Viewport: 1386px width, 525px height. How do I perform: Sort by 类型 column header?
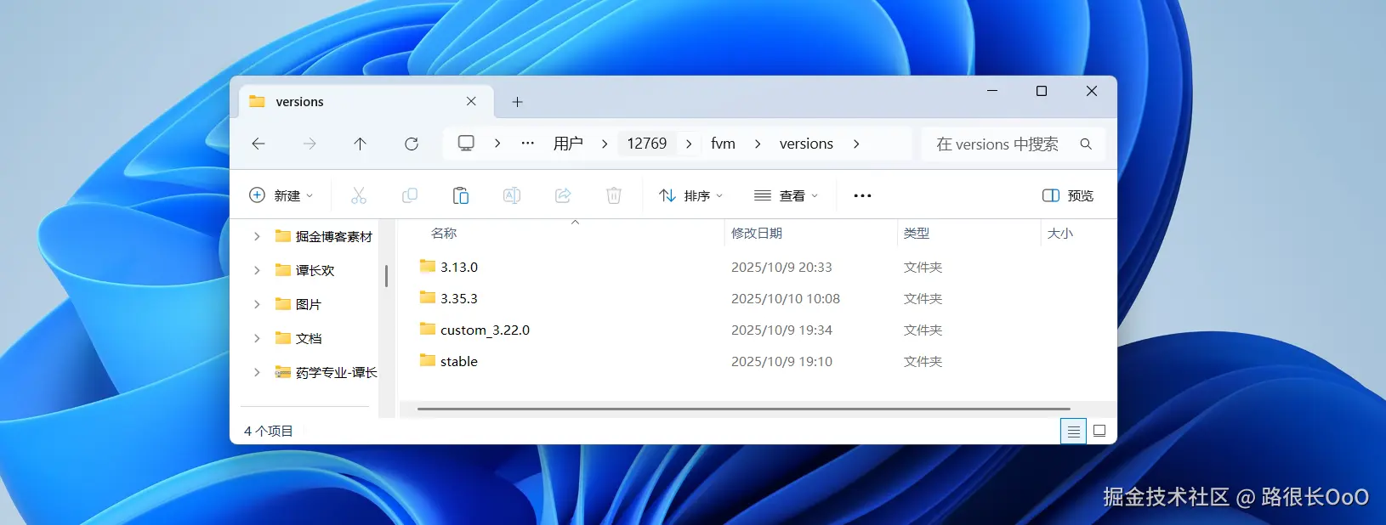tap(917, 233)
